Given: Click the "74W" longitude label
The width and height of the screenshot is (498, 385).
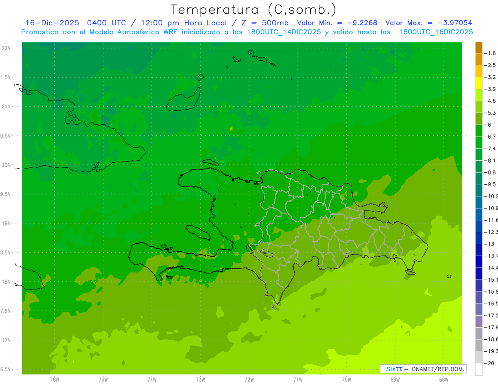Looking at the screenshot, I should (x=151, y=380).
